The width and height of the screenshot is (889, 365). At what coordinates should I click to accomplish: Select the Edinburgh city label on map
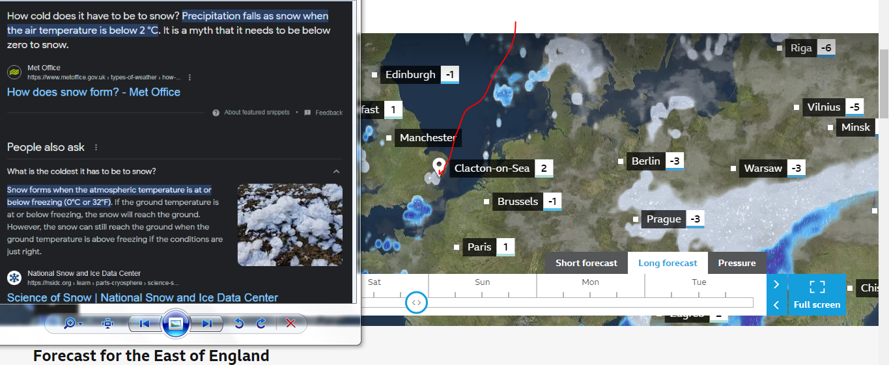click(410, 74)
